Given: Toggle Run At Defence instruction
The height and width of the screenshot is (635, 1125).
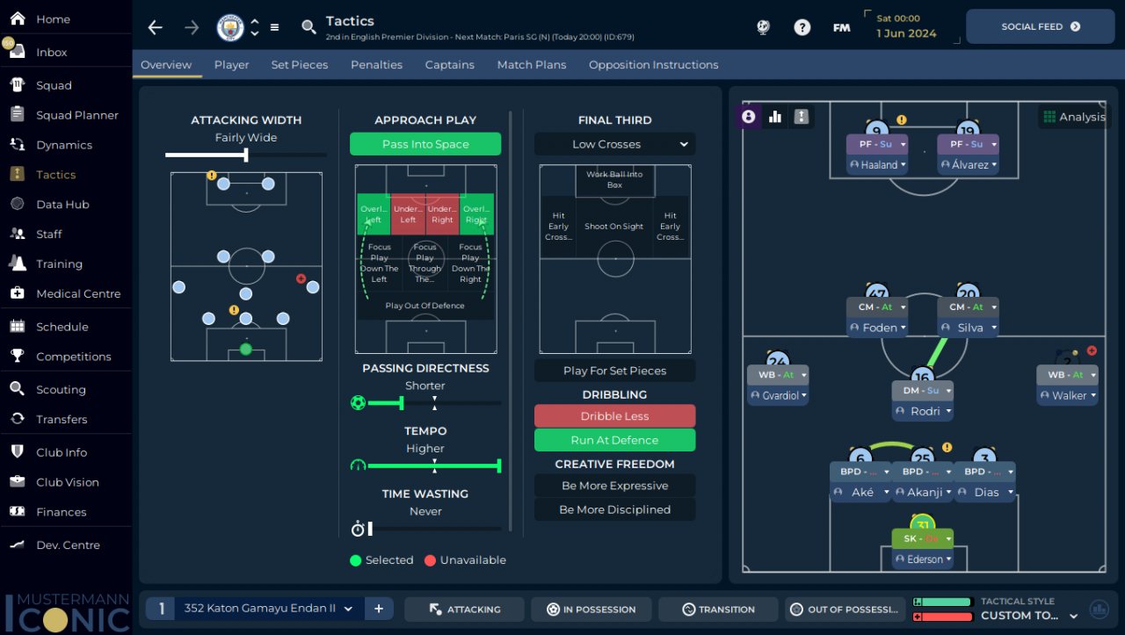Looking at the screenshot, I should pyautogui.click(x=614, y=440).
